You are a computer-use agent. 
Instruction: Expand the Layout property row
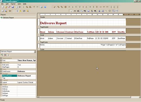pyautogui.click(x=1, y=82)
